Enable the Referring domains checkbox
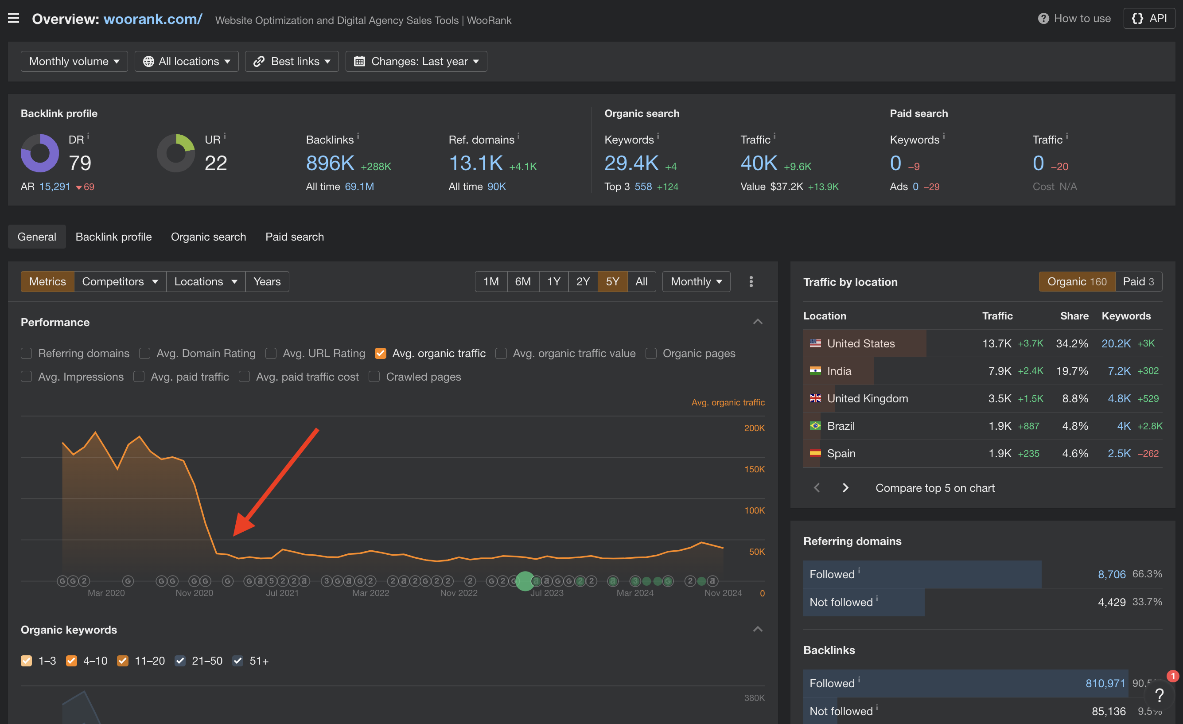This screenshot has width=1183, height=724. point(27,353)
